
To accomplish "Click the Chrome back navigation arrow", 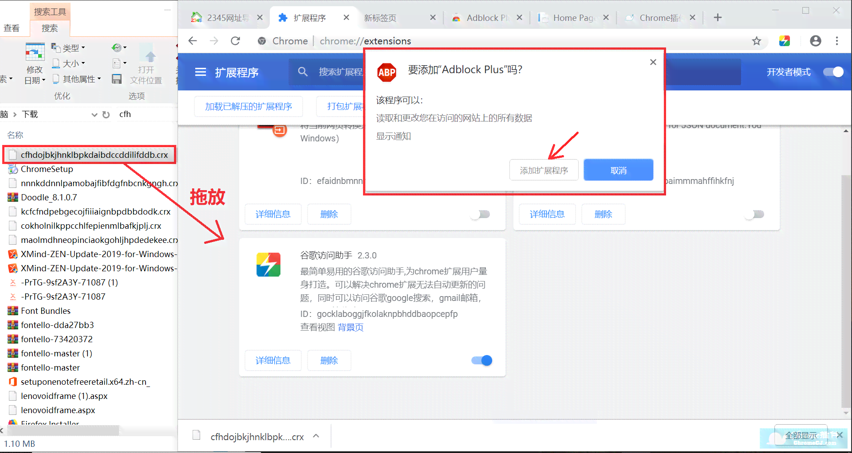I will 193,41.
